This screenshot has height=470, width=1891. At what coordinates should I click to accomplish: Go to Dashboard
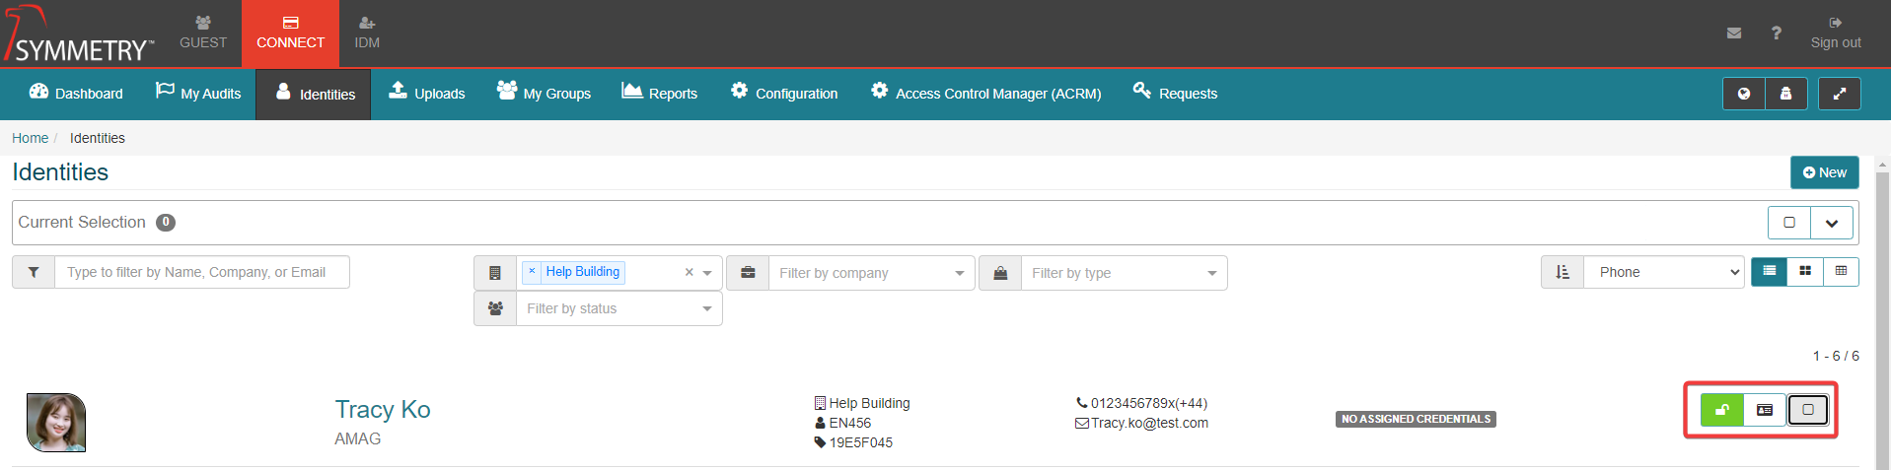click(77, 94)
